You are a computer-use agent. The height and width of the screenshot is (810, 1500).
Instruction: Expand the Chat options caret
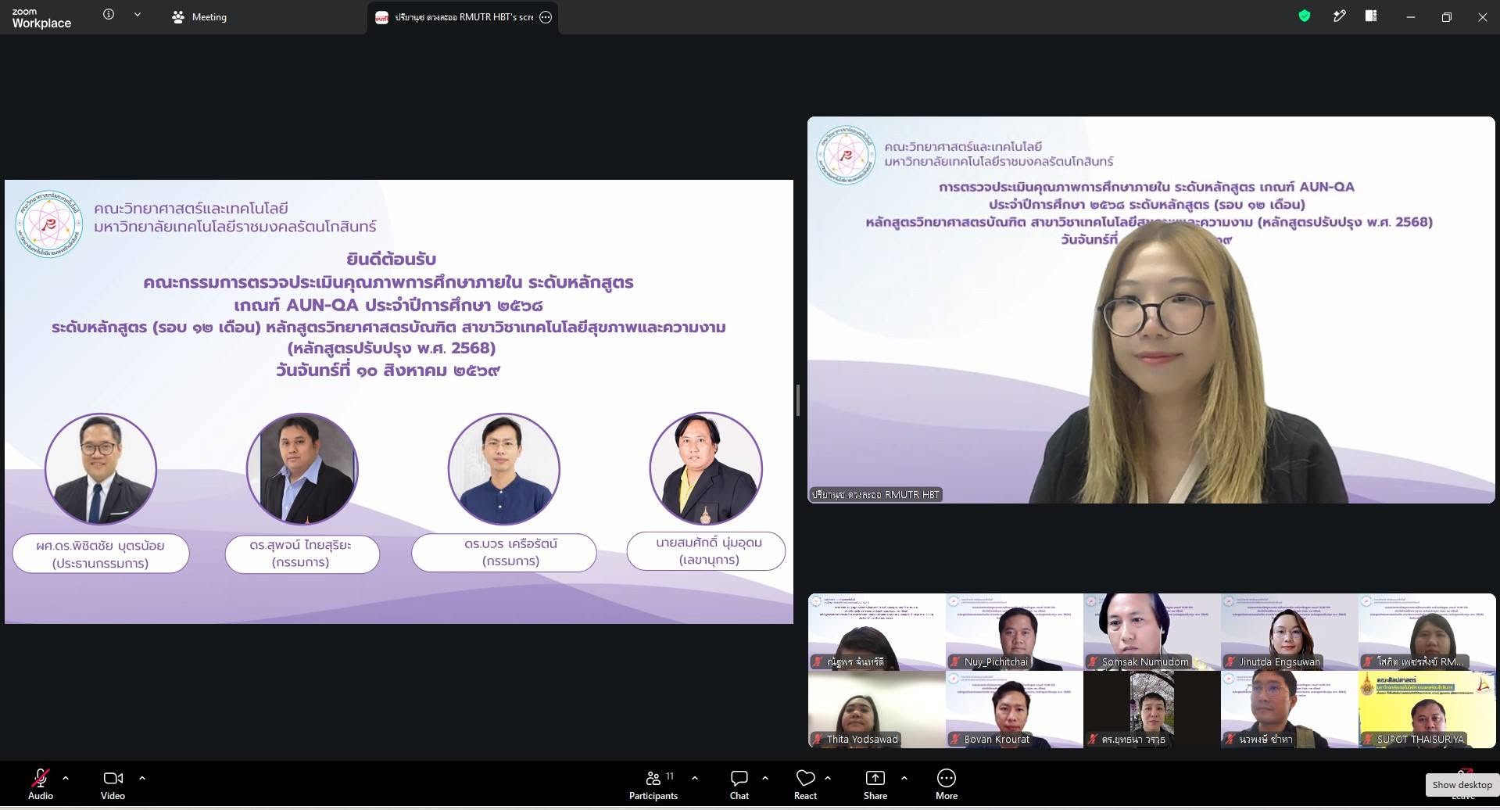pos(765,778)
